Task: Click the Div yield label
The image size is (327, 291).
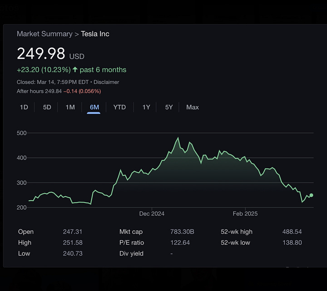Action: [x=131, y=253]
